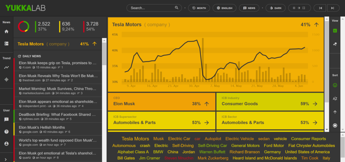Select the 'Steven Mnuchin' tag
This screenshot has width=345, height=162.
pyautogui.click(x=179, y=158)
